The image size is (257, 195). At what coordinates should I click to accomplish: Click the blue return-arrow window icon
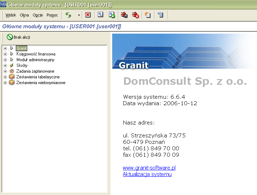point(100,15)
